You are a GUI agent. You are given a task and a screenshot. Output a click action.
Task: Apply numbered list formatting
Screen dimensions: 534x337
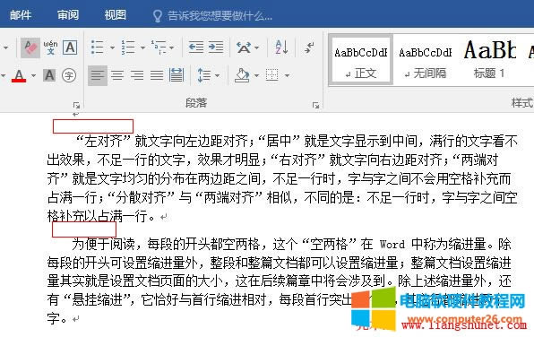tap(128, 48)
